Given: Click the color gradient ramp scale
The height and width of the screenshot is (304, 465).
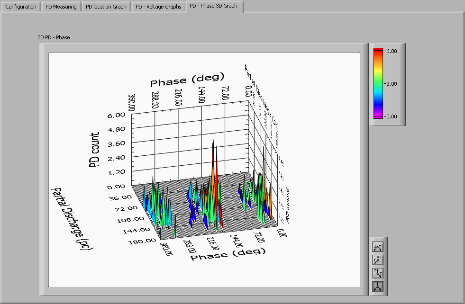Looking at the screenshot, I should [379, 83].
